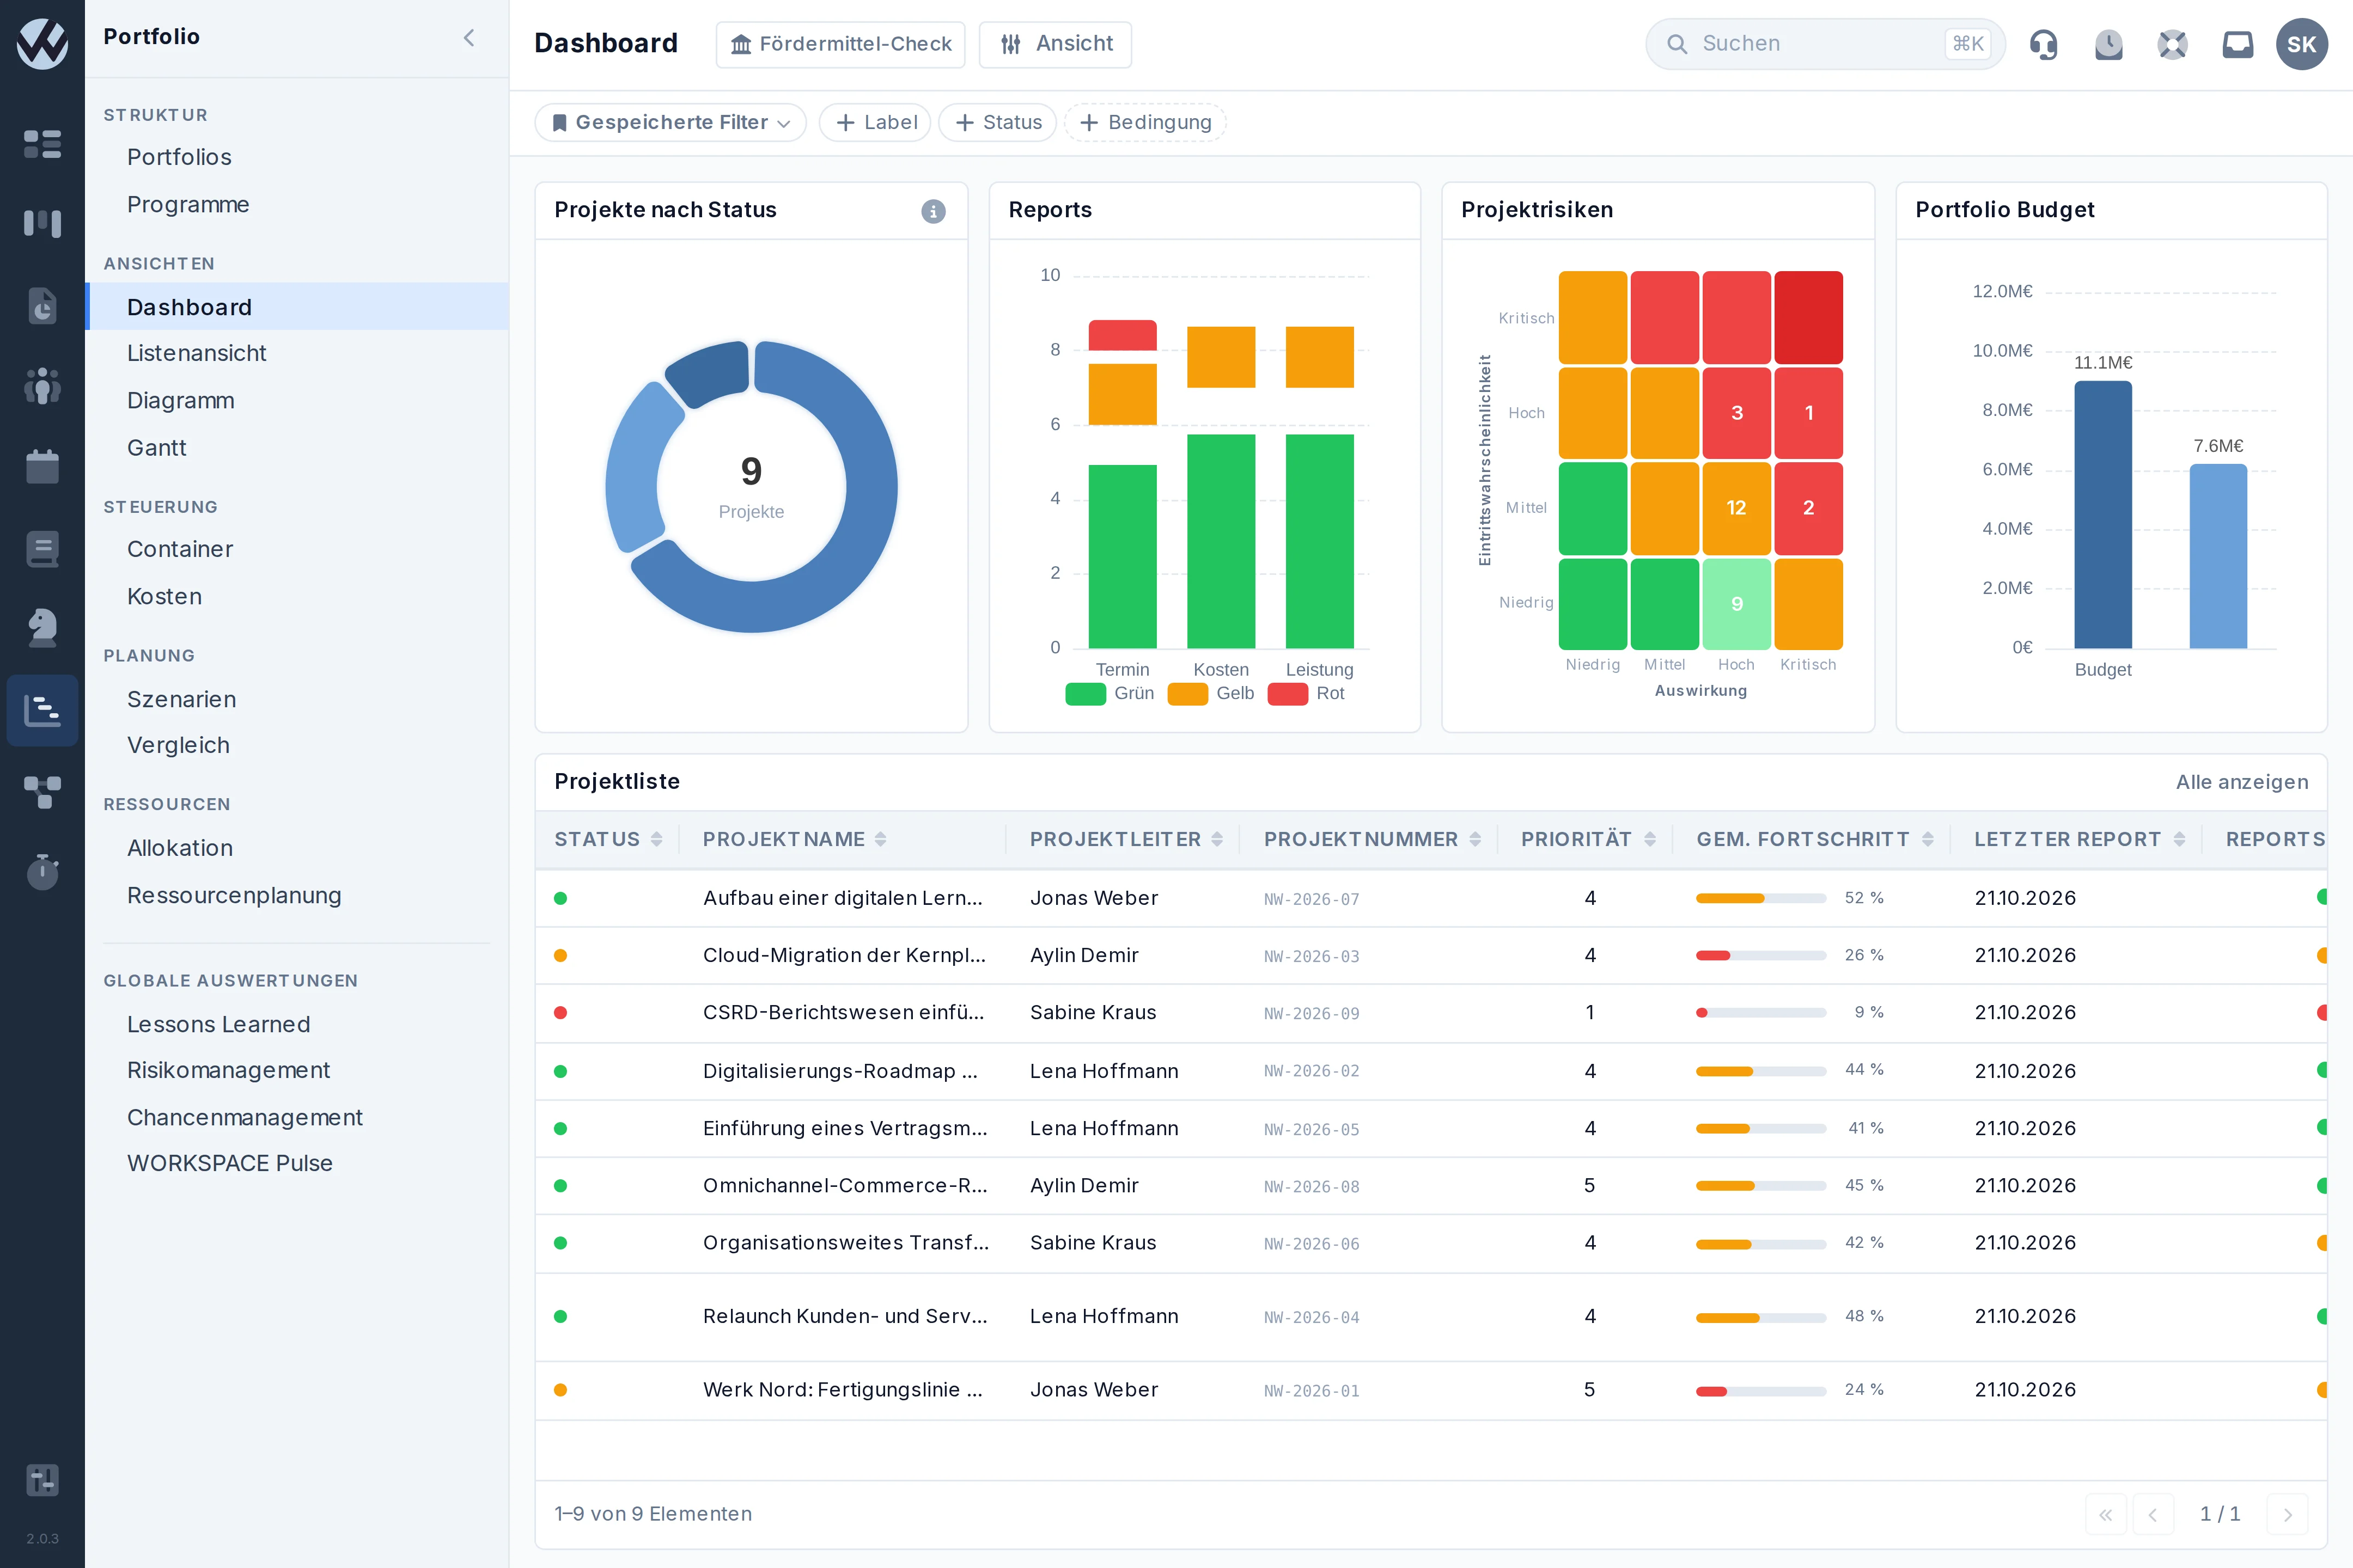
Task: Open the calendar icon in the left rail
Action: click(x=42, y=466)
